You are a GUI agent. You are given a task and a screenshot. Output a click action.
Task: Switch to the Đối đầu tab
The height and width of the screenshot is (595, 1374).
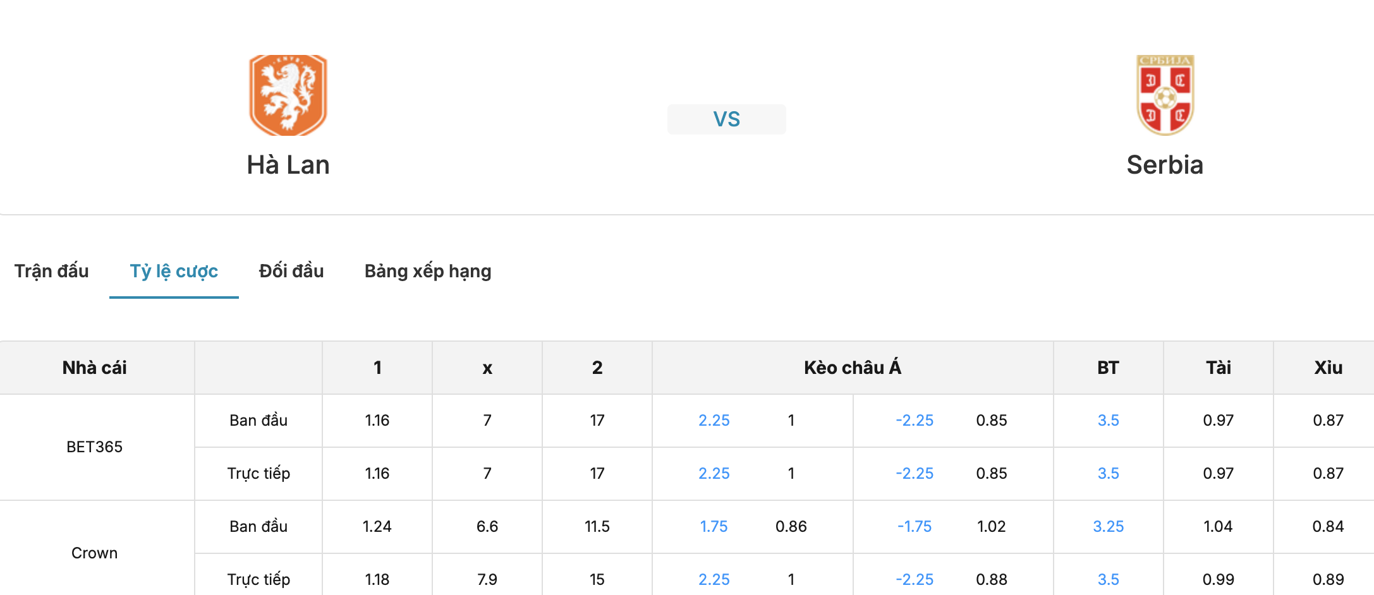click(291, 271)
